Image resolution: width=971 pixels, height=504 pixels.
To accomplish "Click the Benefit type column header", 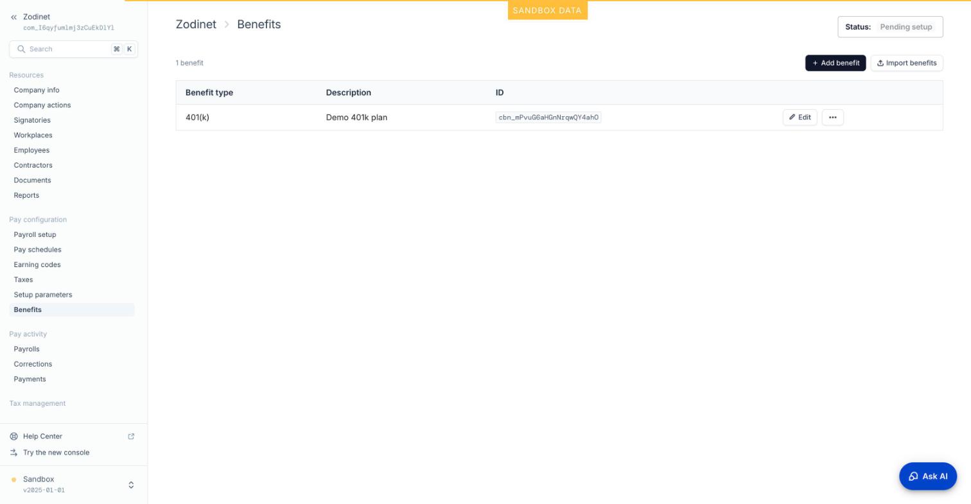I will [209, 92].
